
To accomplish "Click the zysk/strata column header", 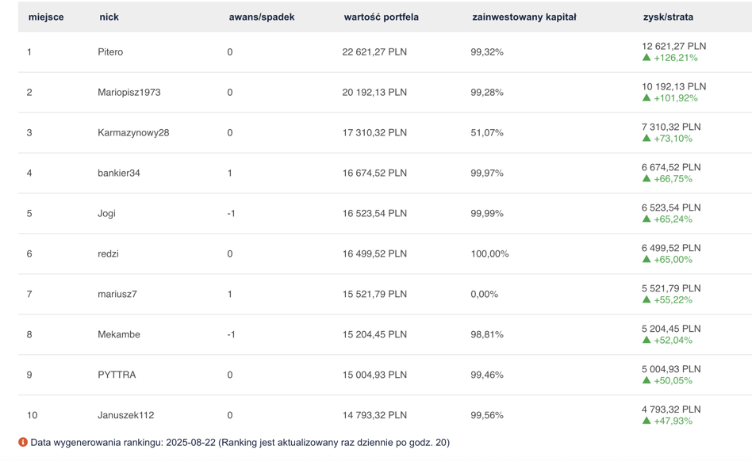I will (668, 17).
